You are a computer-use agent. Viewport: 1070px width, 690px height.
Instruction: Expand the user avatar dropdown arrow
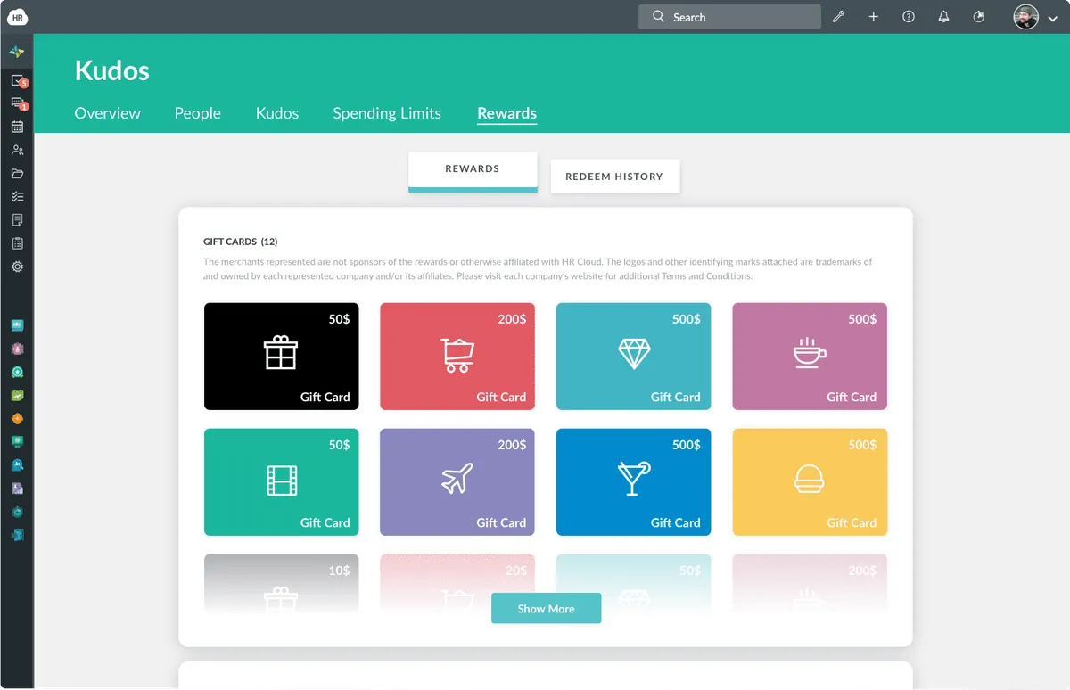1052,18
